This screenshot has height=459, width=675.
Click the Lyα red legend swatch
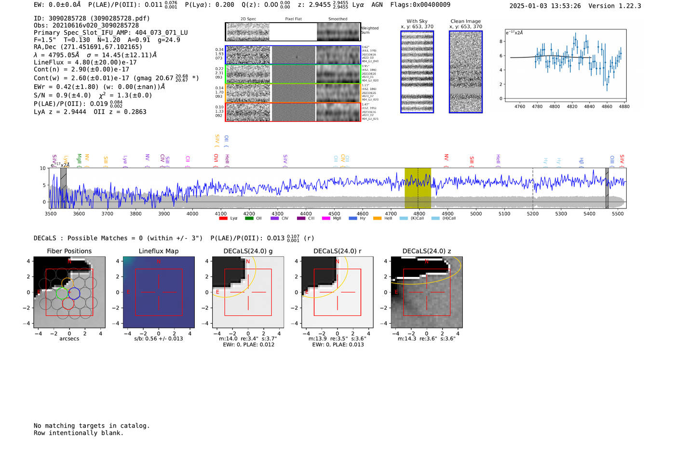coord(223,219)
